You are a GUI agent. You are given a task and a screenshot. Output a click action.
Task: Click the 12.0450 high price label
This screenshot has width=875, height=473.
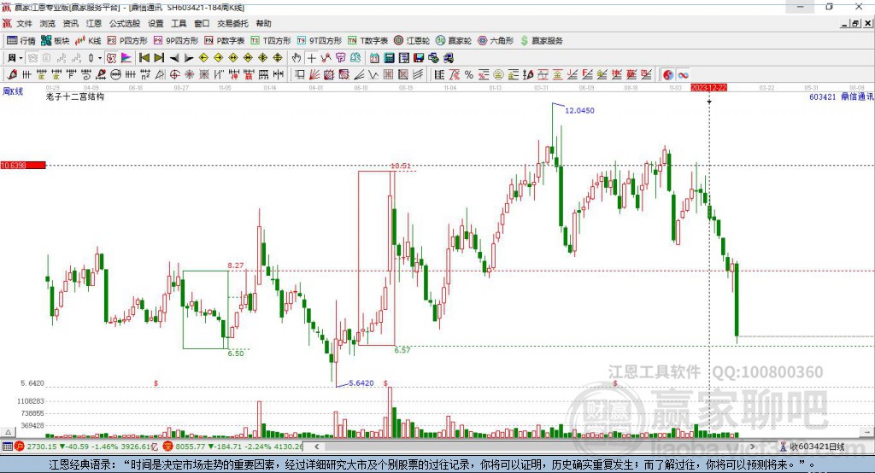(x=579, y=110)
